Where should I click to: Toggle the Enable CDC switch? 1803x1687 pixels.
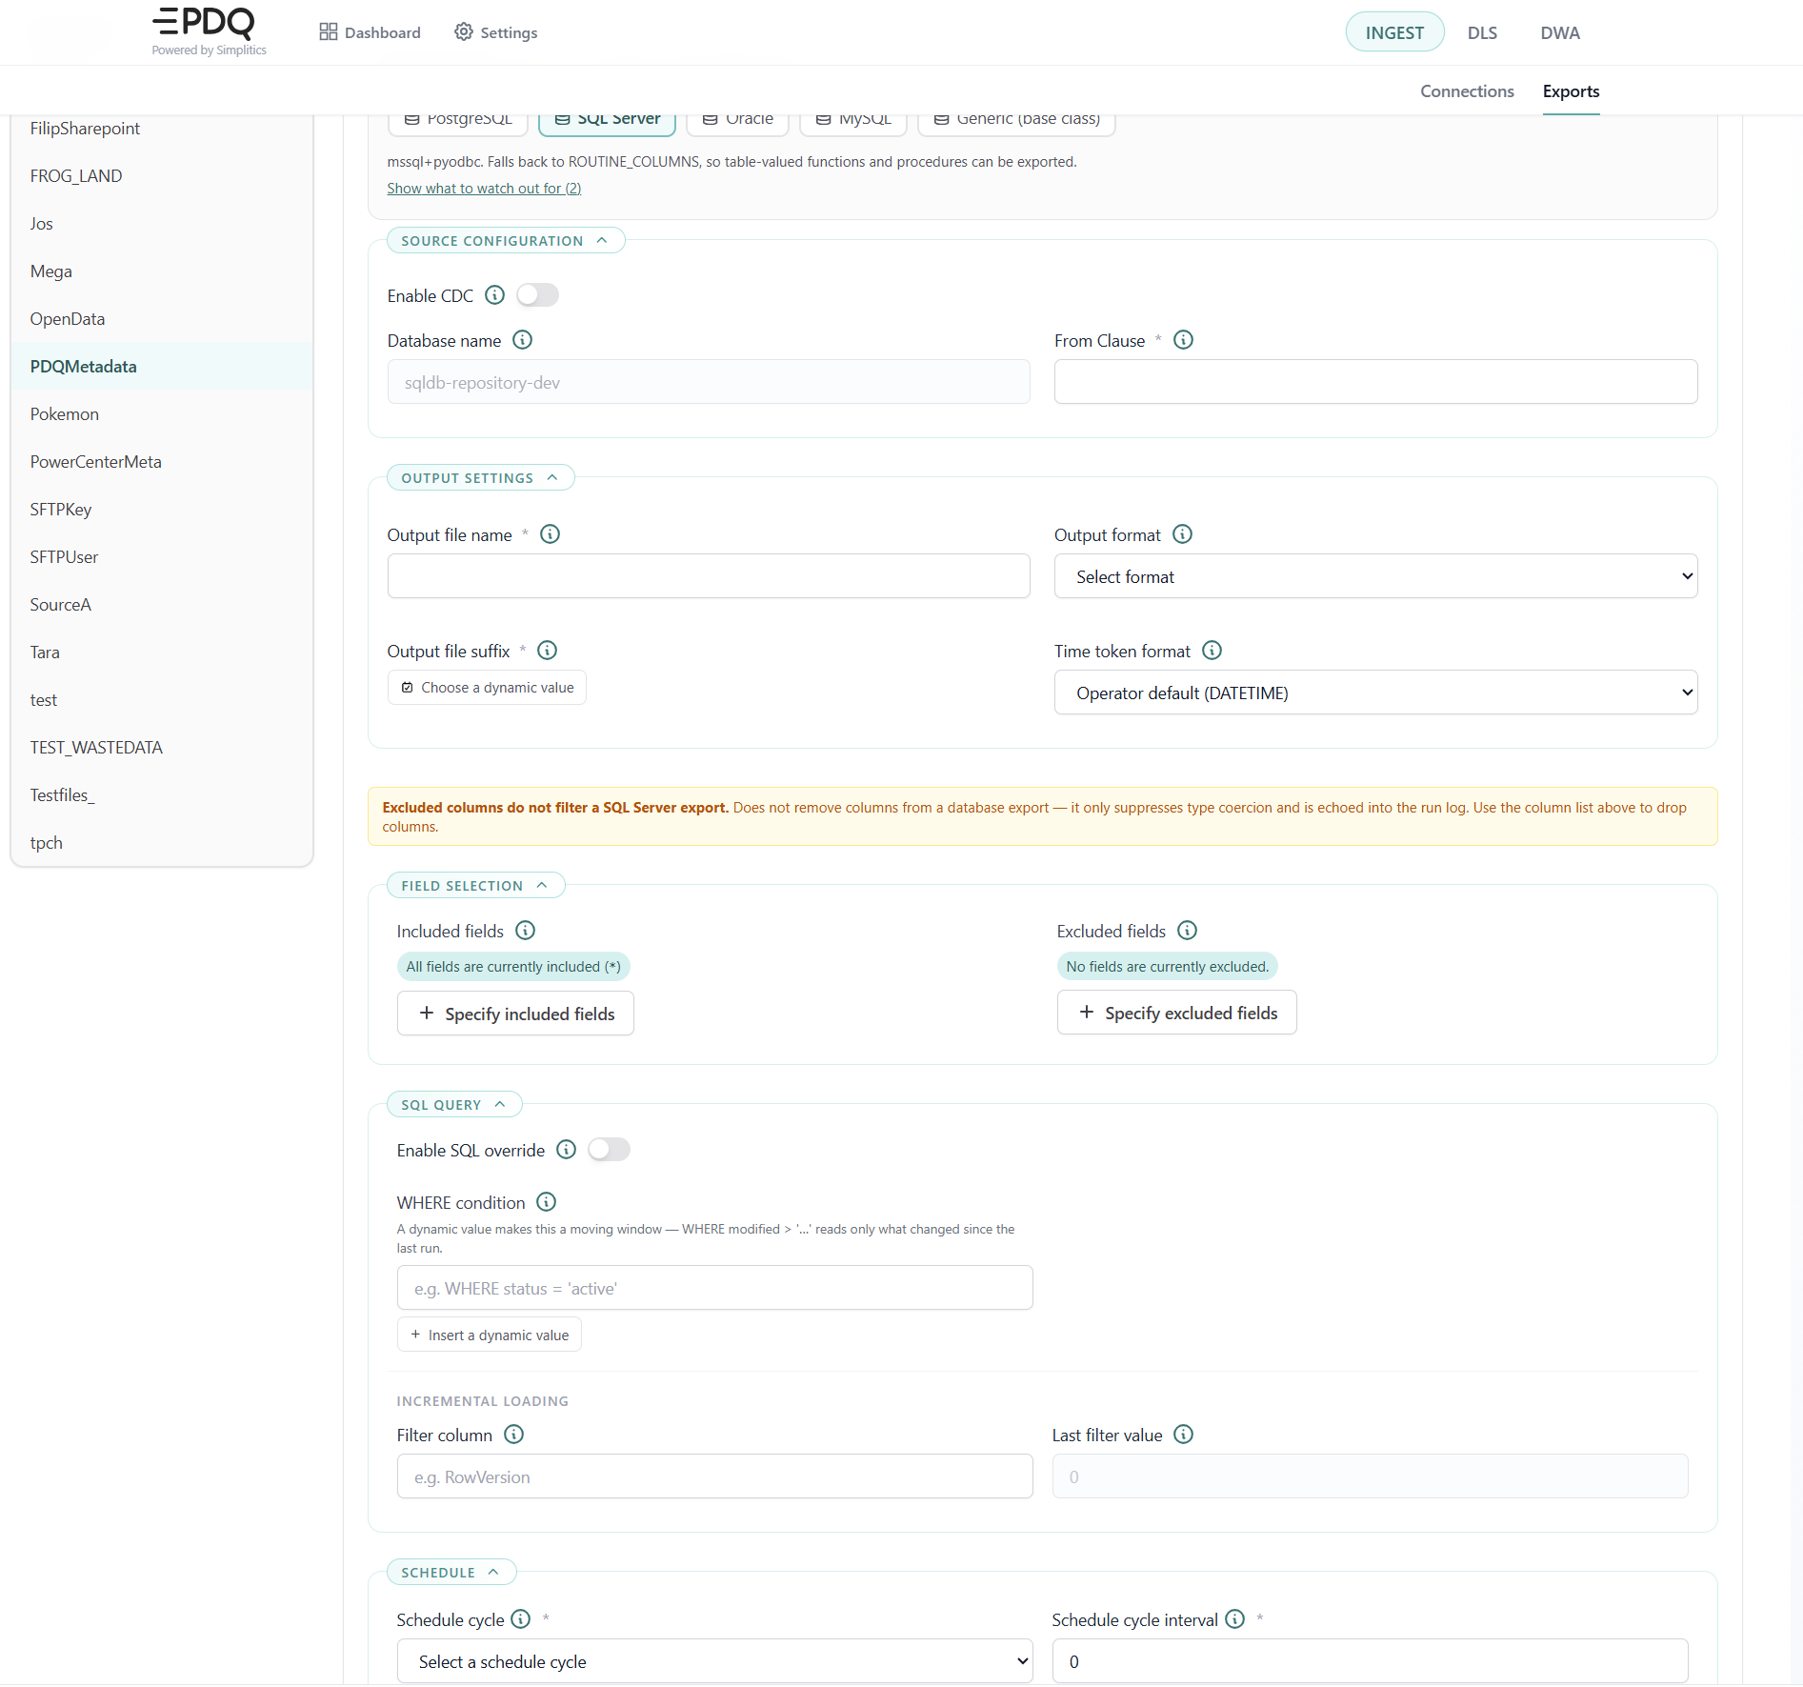click(x=537, y=295)
